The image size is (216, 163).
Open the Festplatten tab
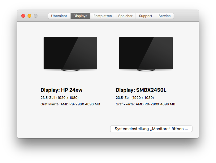[103, 16]
